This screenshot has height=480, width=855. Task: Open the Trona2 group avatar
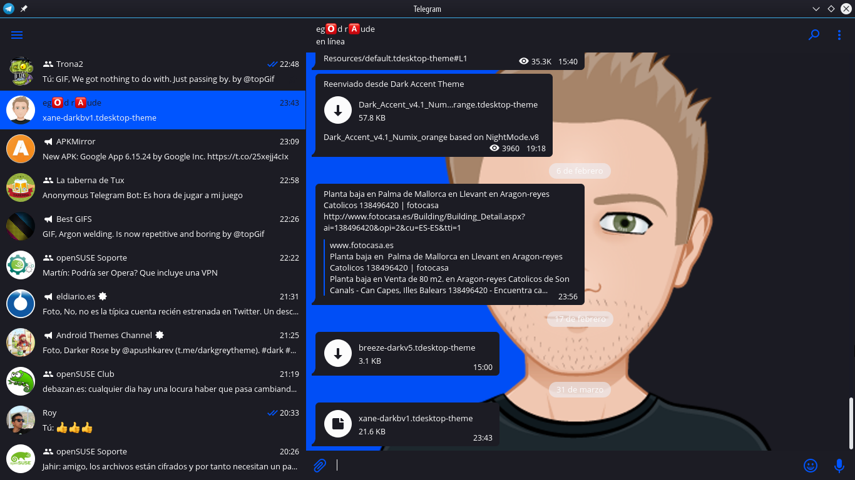tap(21, 71)
